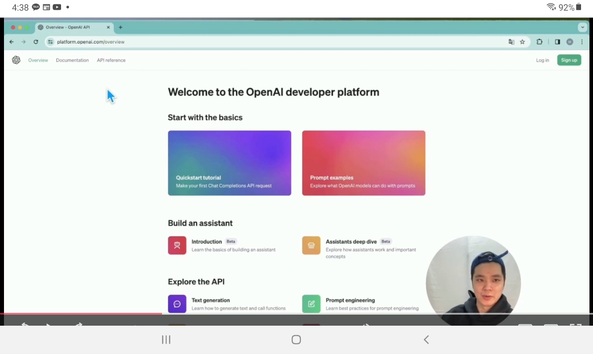Click the 'Welcome to the OpenAI developer platform' heading
This screenshot has width=593, height=354.
[x=273, y=92]
